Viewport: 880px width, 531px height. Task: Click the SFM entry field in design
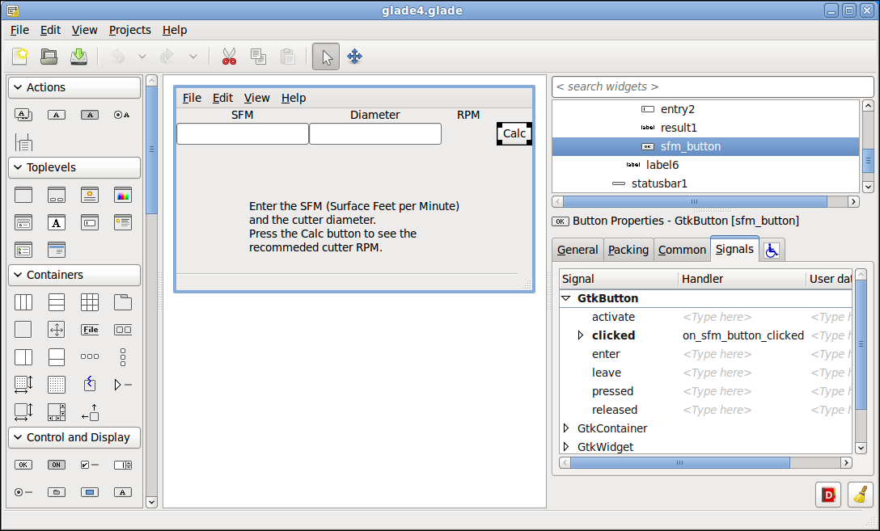(243, 134)
